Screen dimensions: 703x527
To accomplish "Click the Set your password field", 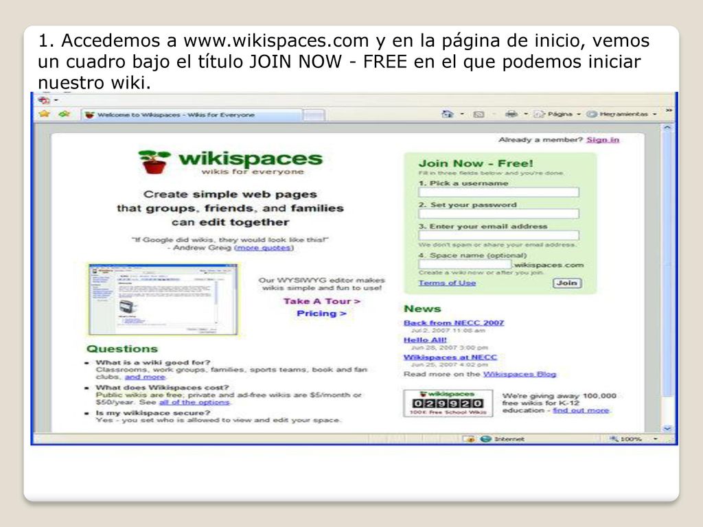I will (x=498, y=214).
